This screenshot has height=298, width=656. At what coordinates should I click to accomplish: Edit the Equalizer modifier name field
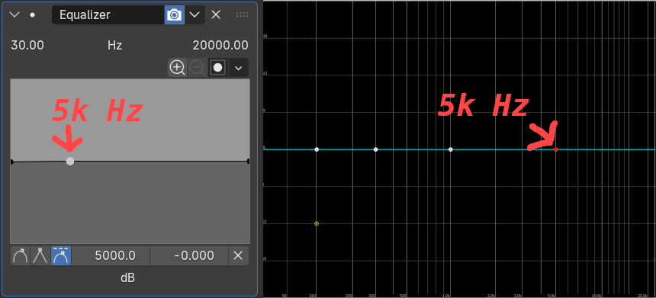108,15
